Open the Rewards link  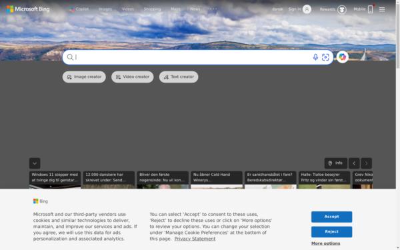point(327,9)
